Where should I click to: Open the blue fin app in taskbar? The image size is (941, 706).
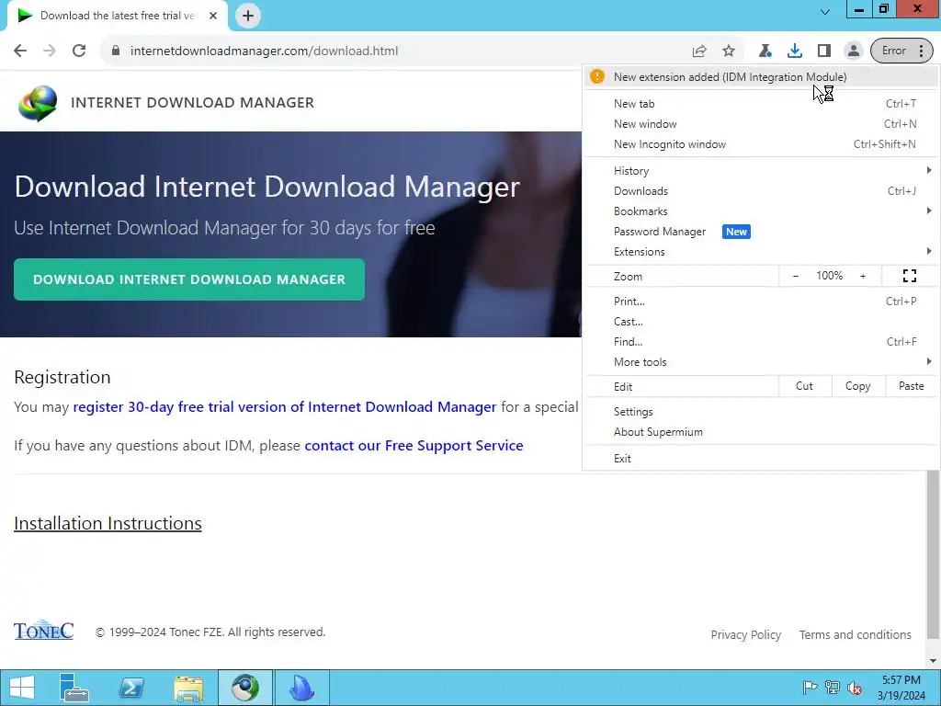[301, 688]
